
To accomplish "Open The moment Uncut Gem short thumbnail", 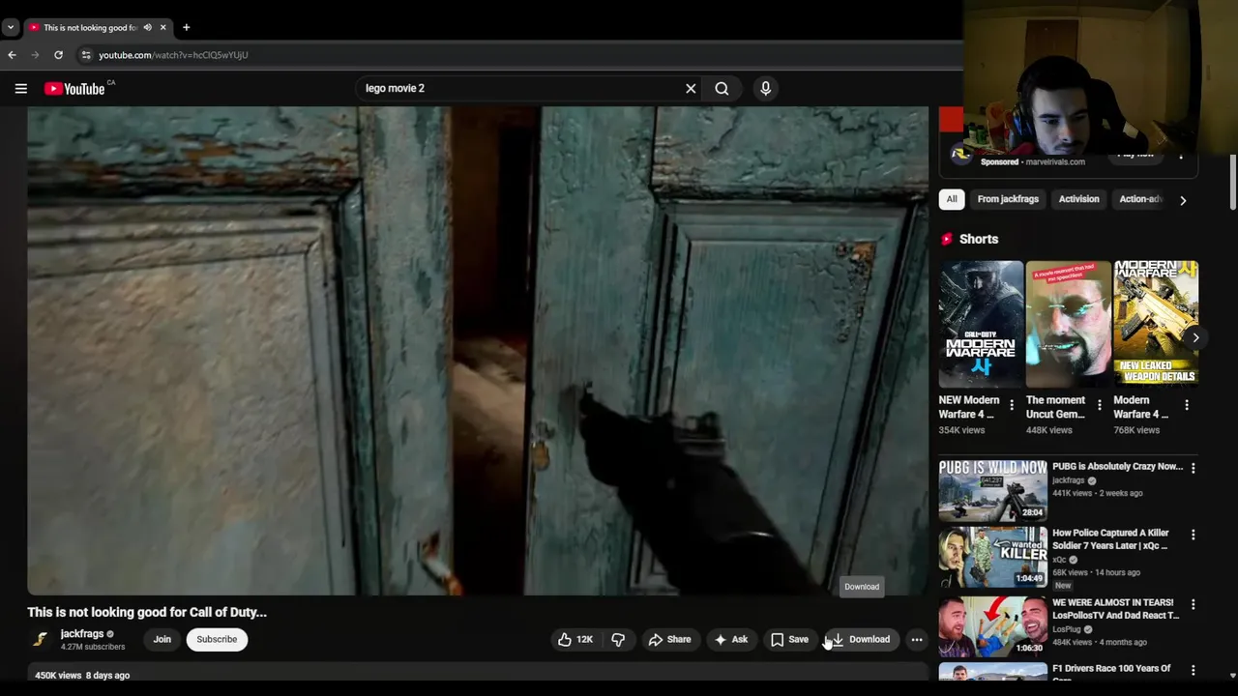I will (1069, 324).
